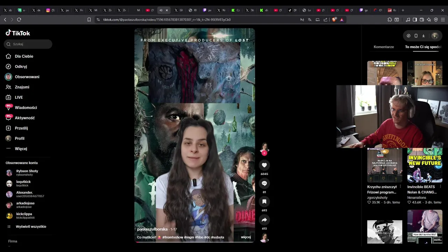448x252 pixels.
Task: Reload the page
Action: 19,20
